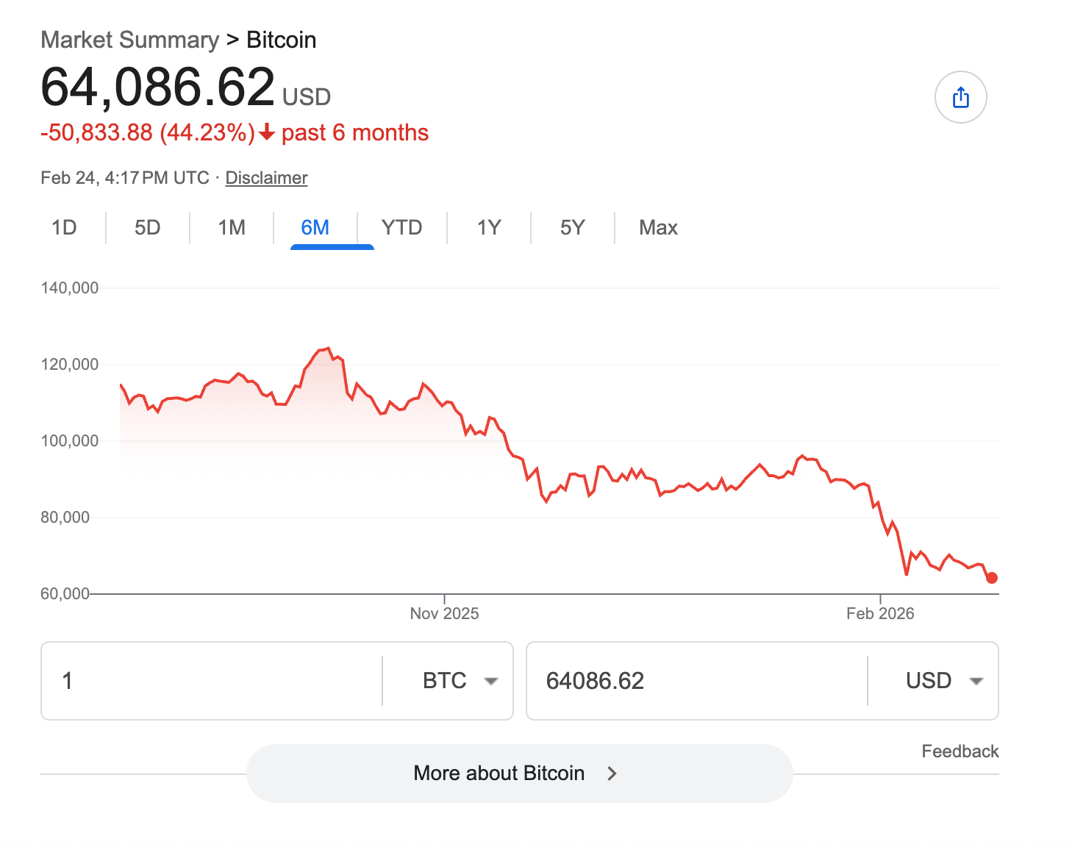Click the BTC amount input field

click(213, 681)
